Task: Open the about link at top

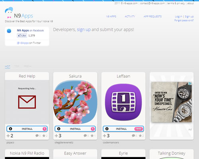Action: (191, 4)
